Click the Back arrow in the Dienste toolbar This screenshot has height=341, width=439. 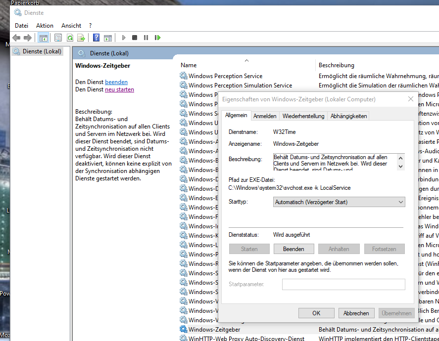click(16, 38)
